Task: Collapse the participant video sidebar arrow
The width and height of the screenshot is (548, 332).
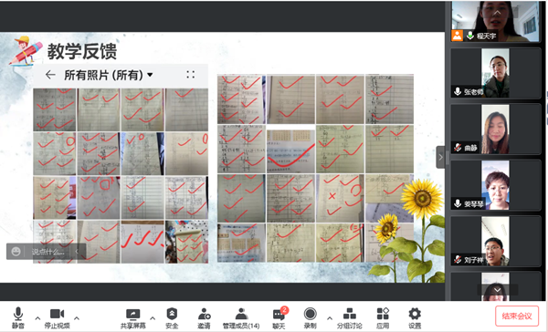Action: click(x=440, y=157)
